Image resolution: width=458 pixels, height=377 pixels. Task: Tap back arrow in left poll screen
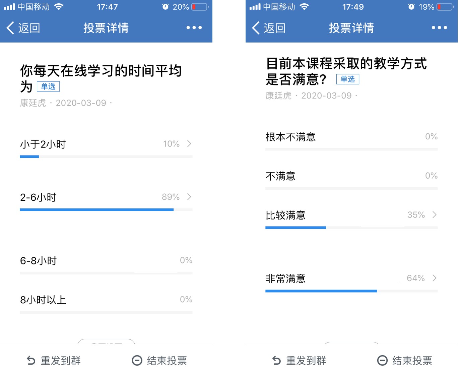point(10,28)
